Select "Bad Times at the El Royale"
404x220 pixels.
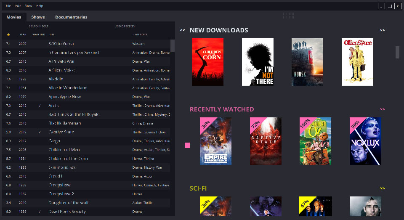click(x=86, y=114)
